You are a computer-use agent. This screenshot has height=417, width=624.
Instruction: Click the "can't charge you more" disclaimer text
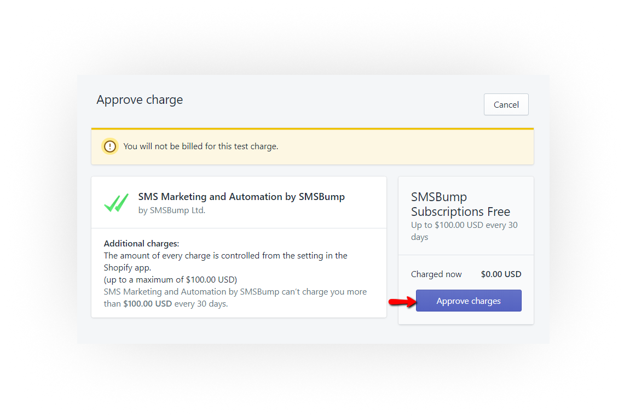tap(235, 298)
